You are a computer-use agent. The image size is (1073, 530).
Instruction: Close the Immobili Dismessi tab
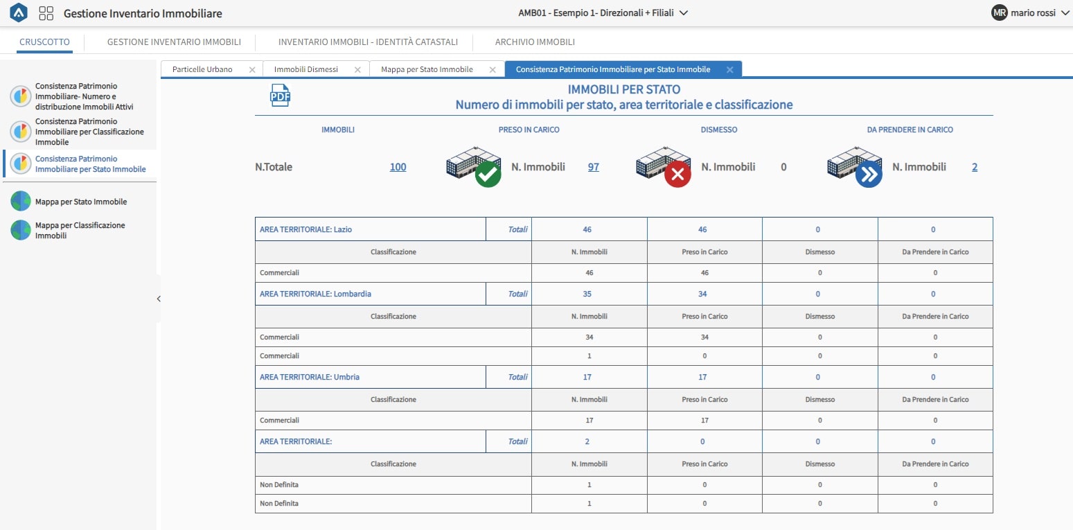click(357, 69)
